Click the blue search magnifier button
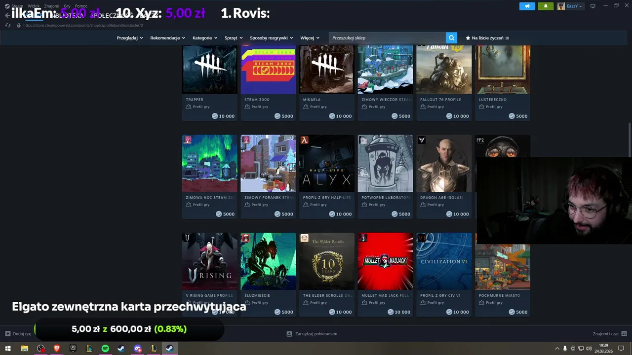632x355 pixels. 451,37
